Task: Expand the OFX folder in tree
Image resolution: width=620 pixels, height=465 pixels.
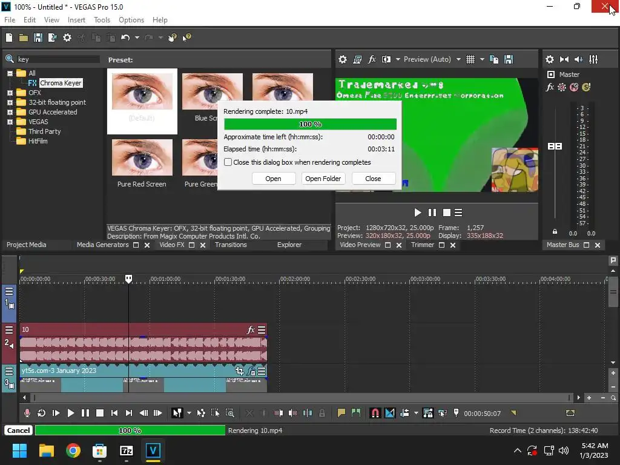Action: pyautogui.click(x=10, y=93)
